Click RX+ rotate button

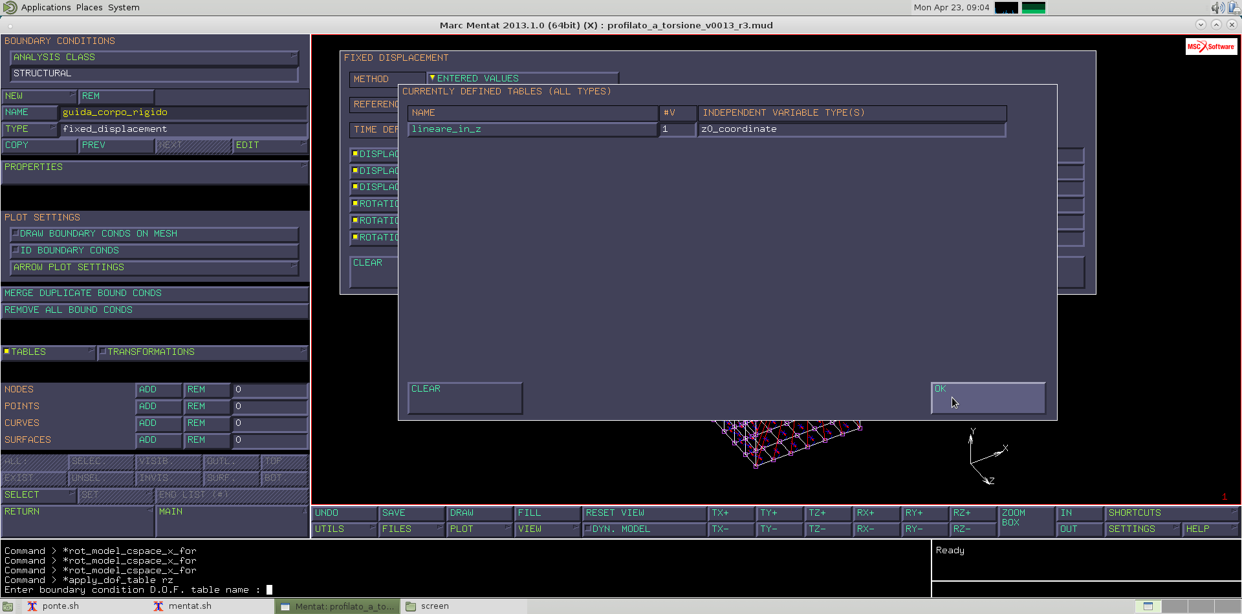(x=877, y=513)
